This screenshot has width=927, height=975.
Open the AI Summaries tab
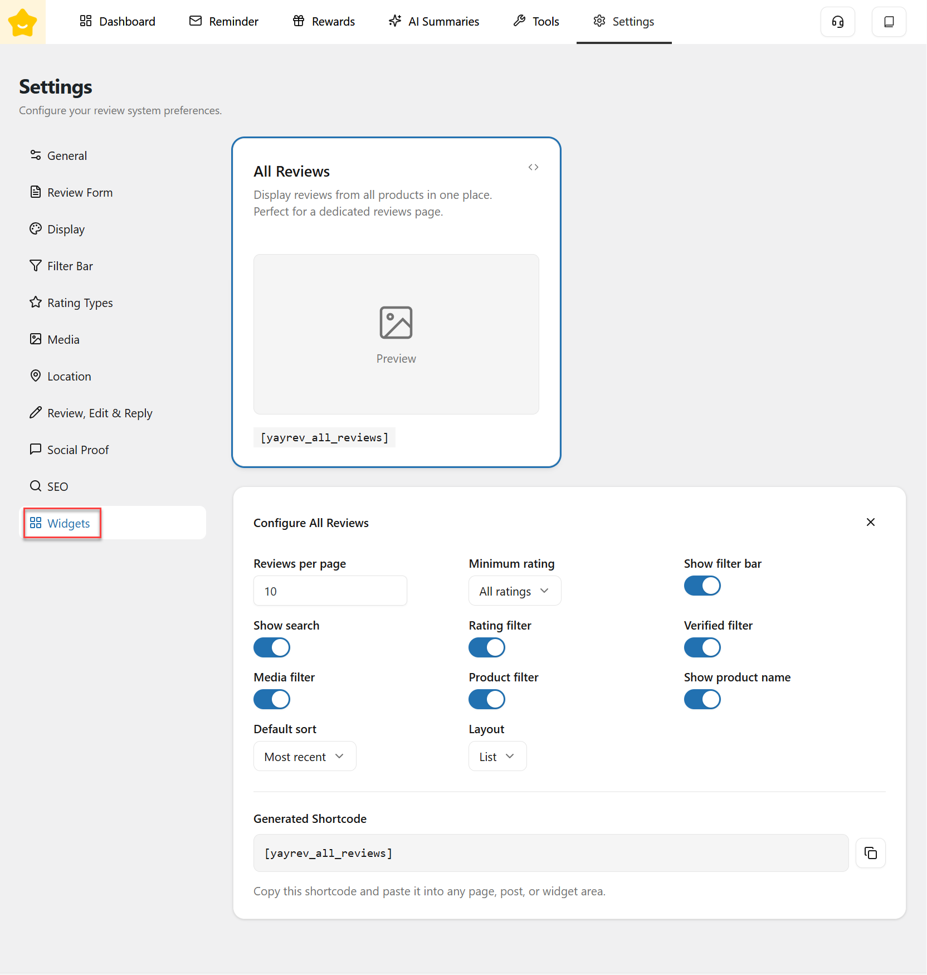coord(434,22)
